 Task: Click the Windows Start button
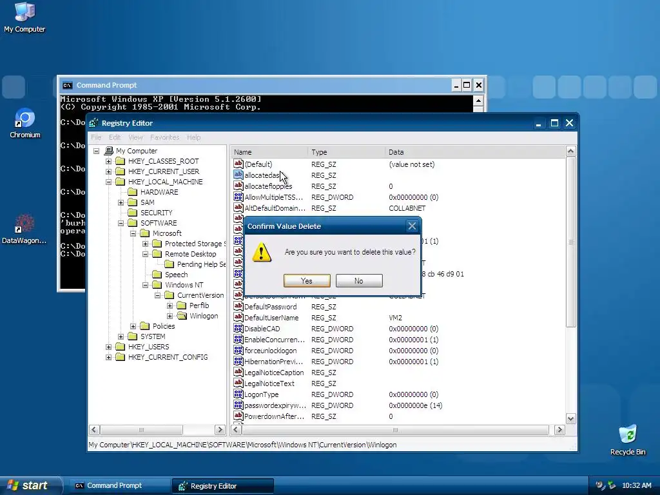[30, 485]
